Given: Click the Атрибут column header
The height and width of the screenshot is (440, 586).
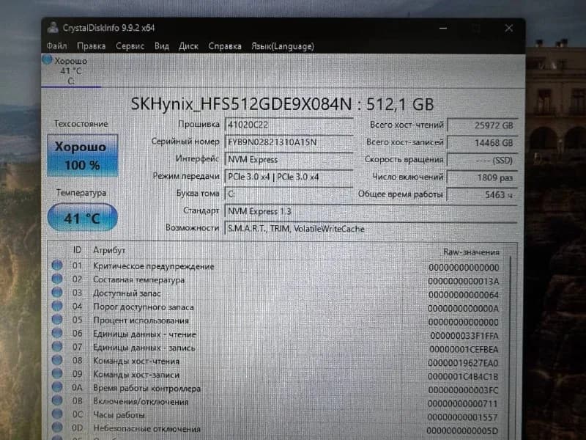Looking at the screenshot, I should click(x=109, y=250).
